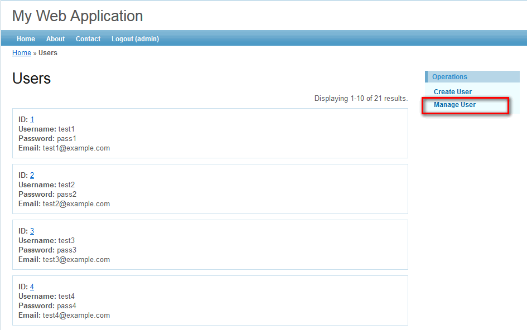Screen dimensions: 527x330
Task: Click Logout (admin) in the navigation bar
Action: click(x=135, y=39)
